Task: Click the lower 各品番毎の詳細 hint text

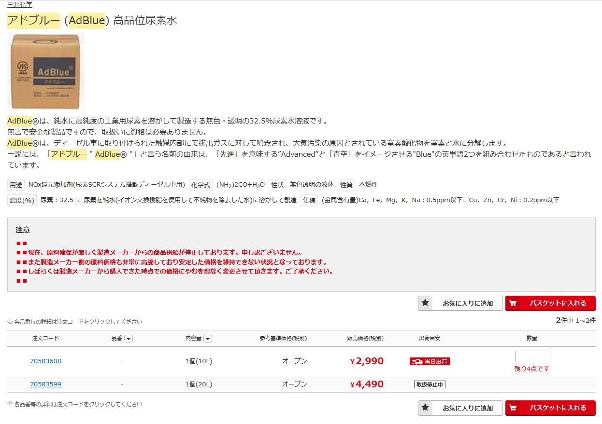Action: tap(75, 404)
